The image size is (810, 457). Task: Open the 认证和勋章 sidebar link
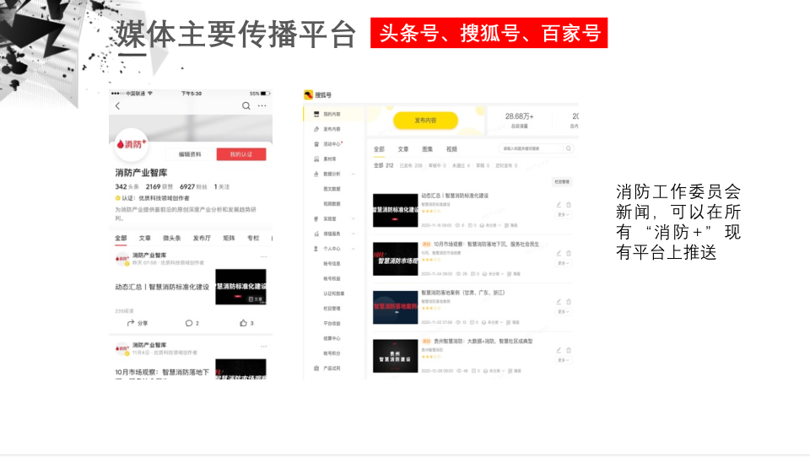[334, 293]
